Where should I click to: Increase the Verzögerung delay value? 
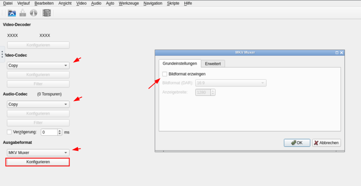[x=60, y=131]
